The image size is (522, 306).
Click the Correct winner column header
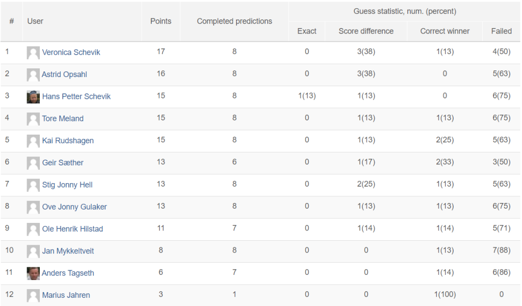445,31
